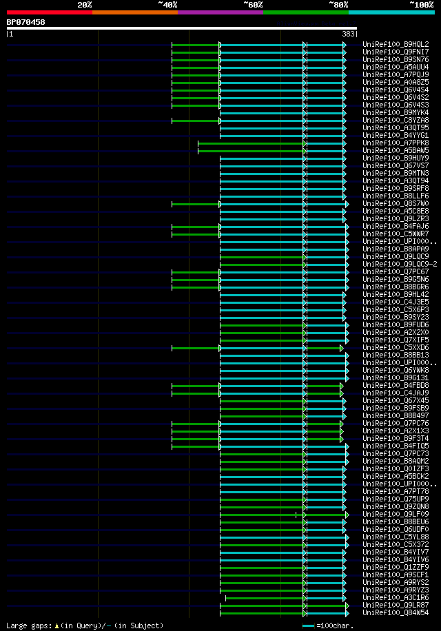Click the UniRef100_Q67X45 entry

pos(396,400)
